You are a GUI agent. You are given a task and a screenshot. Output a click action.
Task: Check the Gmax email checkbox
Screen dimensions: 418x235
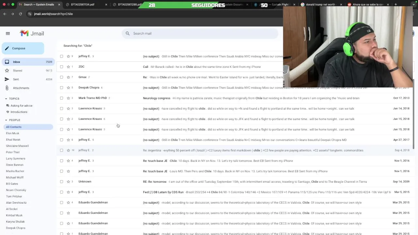coord(61,77)
